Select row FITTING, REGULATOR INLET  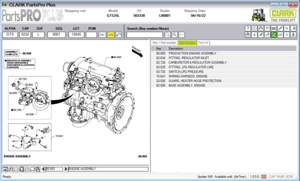(x=224, y=58)
